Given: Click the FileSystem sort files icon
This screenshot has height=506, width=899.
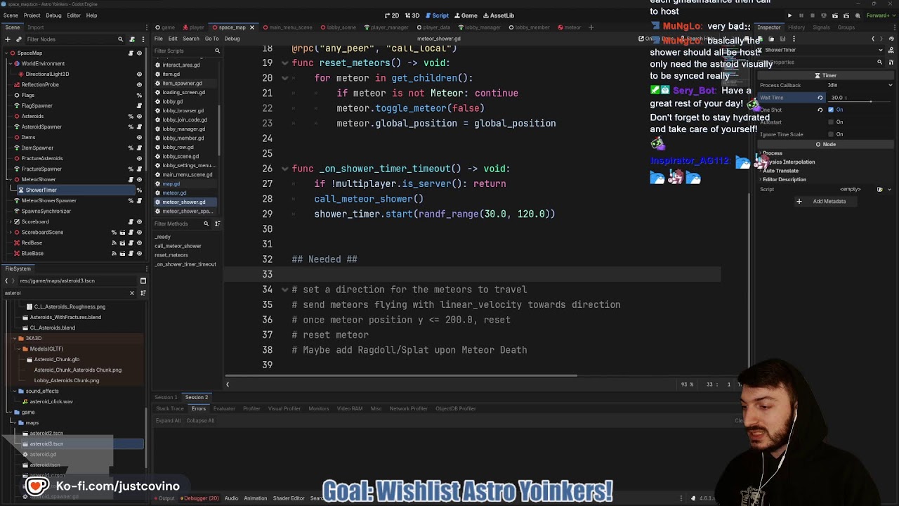Looking at the screenshot, I should pos(143,293).
